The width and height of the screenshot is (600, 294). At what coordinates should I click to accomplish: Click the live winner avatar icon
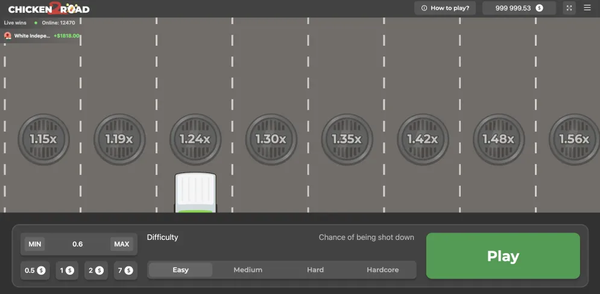point(8,36)
